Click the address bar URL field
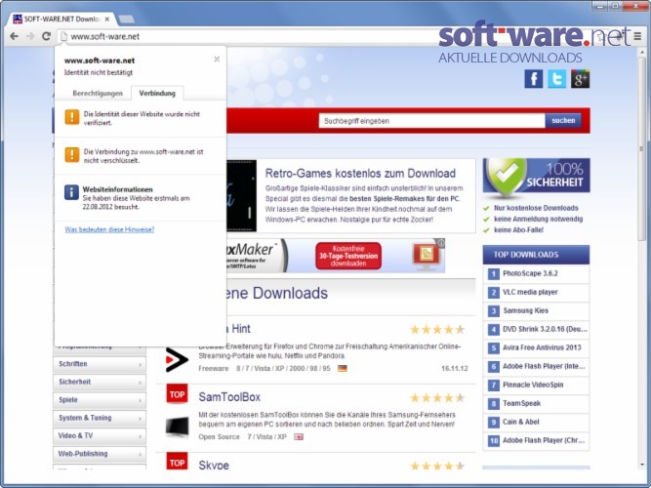651x488 pixels. pyautogui.click(x=249, y=36)
